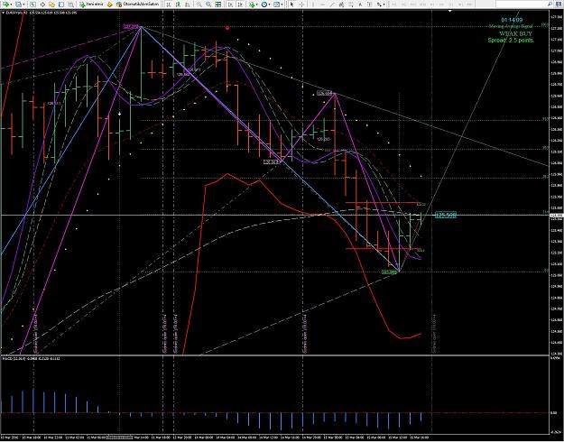This screenshot has height=442, width=564.
Task: Click the search magnifier icon
Action: pos(550,4)
